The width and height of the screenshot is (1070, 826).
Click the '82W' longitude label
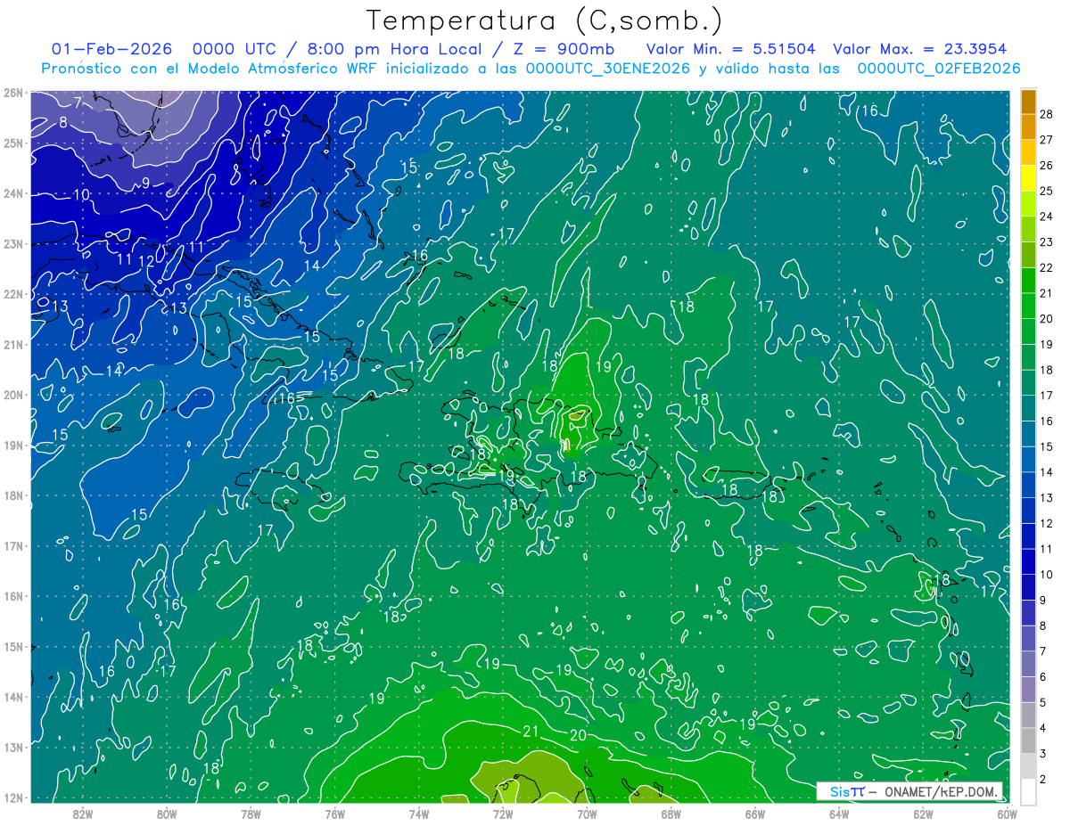point(82,814)
